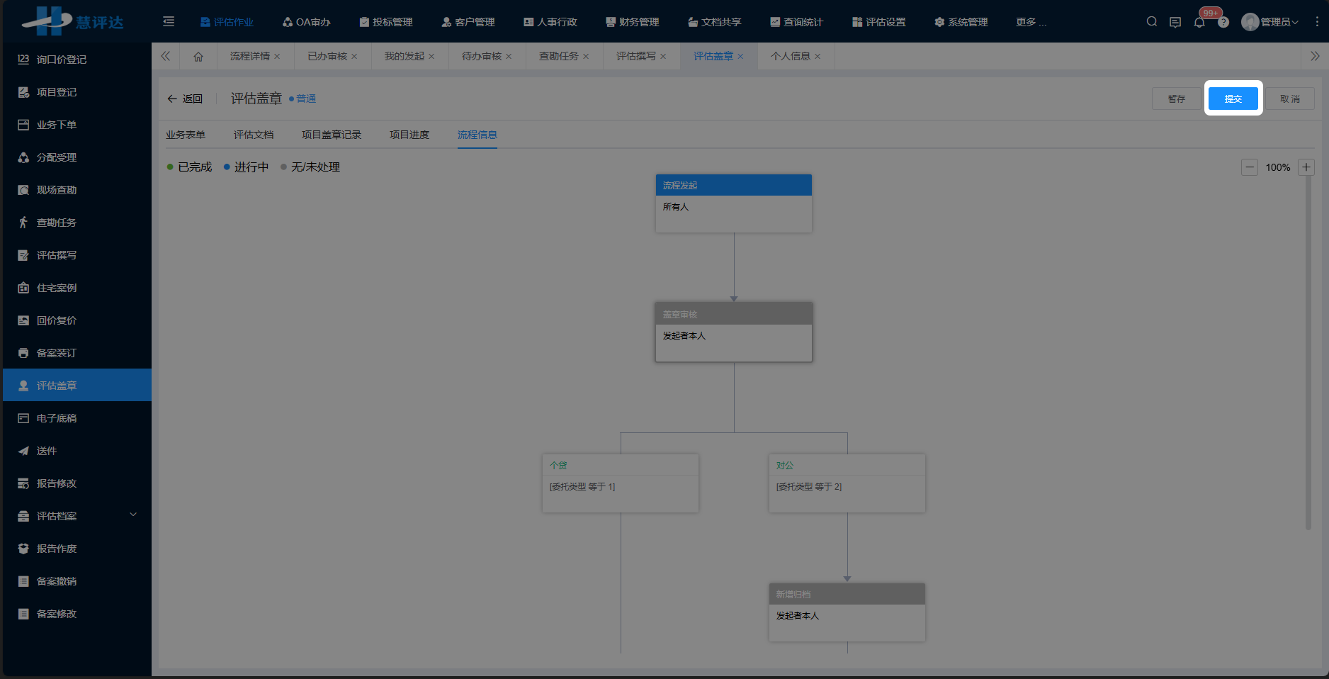Click the flowchart vertical scrollbar

(x=1308, y=354)
